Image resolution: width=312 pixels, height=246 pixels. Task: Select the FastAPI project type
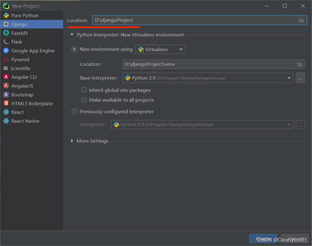(x=32, y=33)
